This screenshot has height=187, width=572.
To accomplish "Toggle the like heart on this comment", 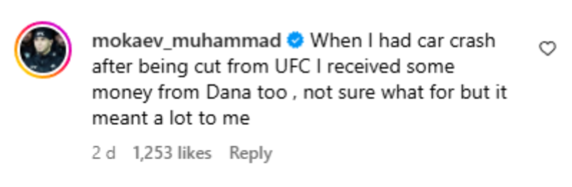I will click(x=548, y=48).
